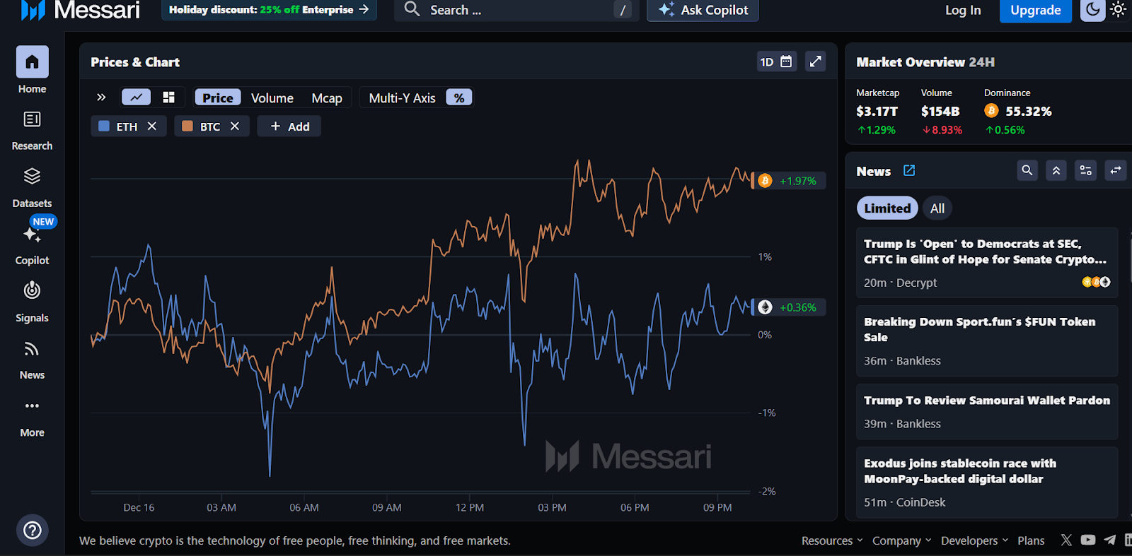Expand the Company footer menu
Viewport: 1132px width, 556px height.
tap(901, 540)
